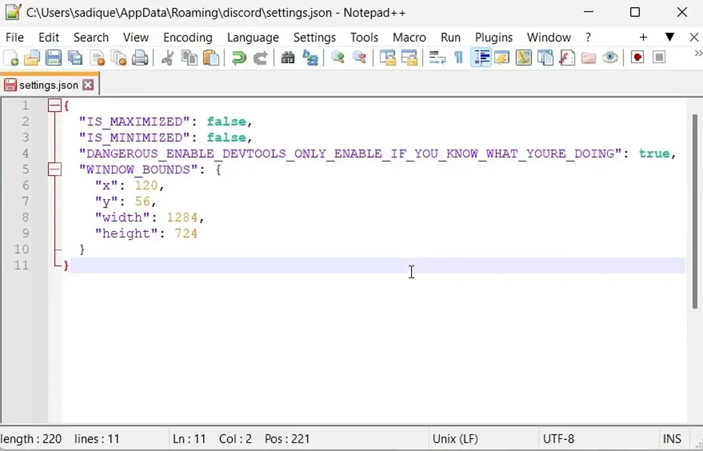Click the Redo arrow icon
Viewport: 703px width, 451px height.
(260, 58)
